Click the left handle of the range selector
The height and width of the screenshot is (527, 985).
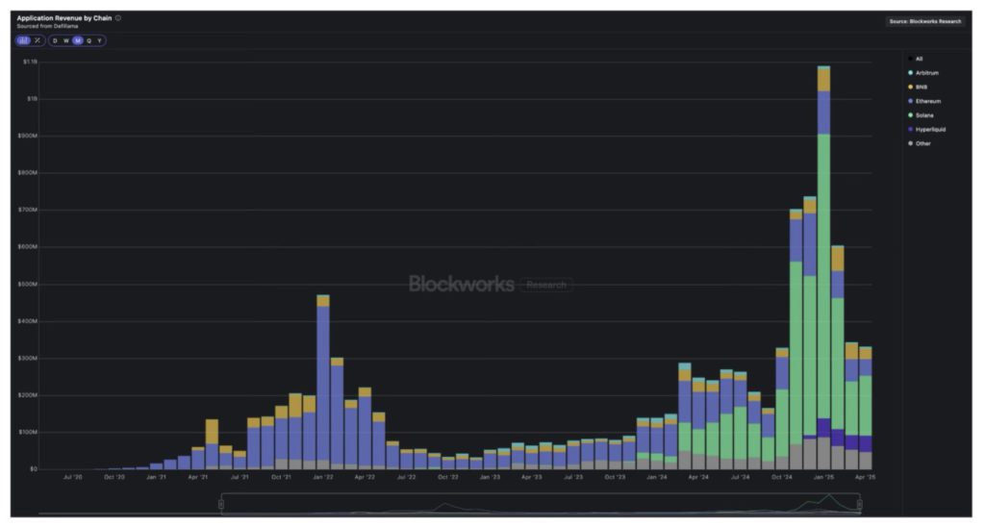coord(221,504)
